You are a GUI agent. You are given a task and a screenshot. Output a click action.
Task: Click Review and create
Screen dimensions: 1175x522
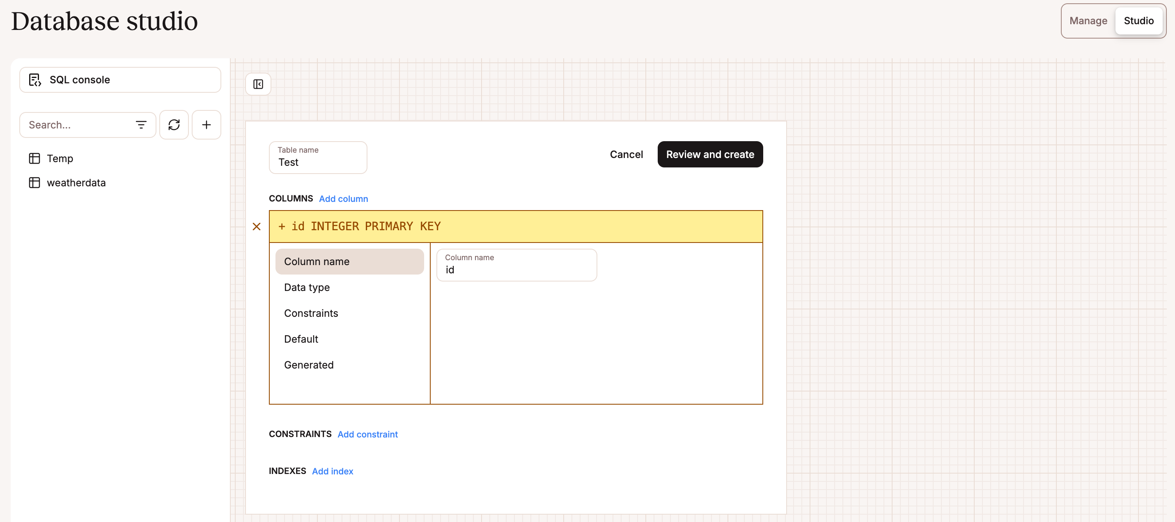710,154
